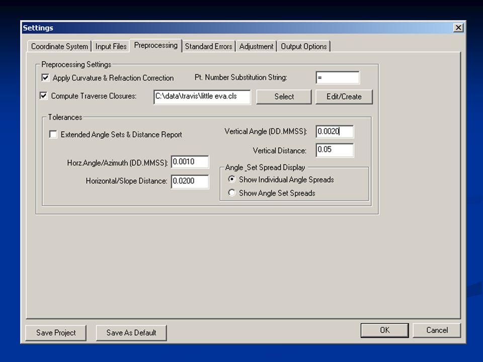Click the Horz.Angle/Azimuth tolerance field

(x=190, y=162)
